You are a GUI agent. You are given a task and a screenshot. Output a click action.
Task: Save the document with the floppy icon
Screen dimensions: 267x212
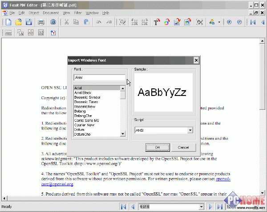pos(29,22)
